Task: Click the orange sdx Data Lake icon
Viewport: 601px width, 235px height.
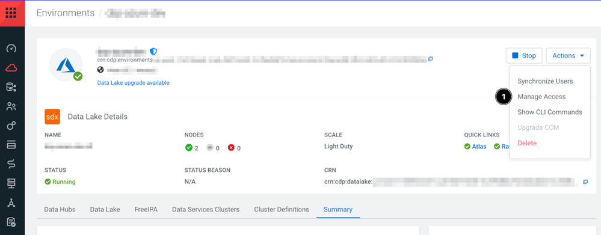Action: pos(52,117)
